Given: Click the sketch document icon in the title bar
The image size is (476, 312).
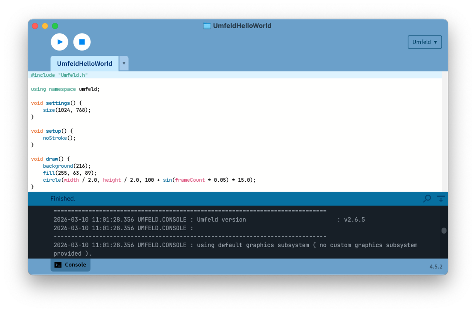Looking at the screenshot, I should coord(207,25).
